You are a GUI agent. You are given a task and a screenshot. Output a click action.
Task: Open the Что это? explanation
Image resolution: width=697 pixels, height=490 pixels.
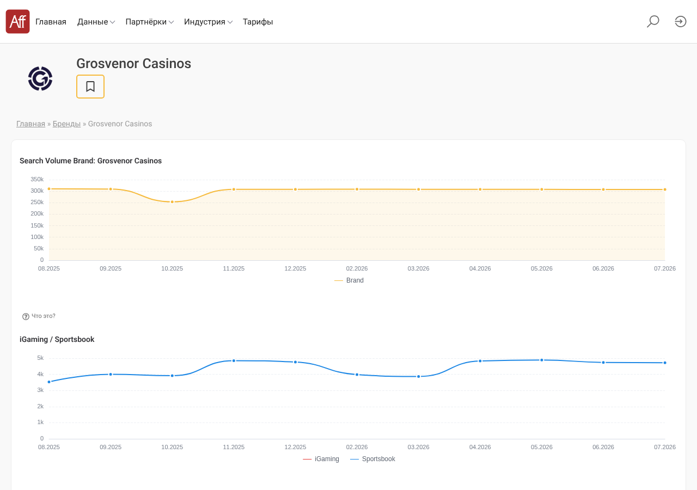[44, 316]
